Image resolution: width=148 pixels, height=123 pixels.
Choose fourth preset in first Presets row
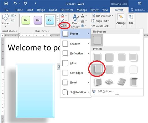click(134, 57)
